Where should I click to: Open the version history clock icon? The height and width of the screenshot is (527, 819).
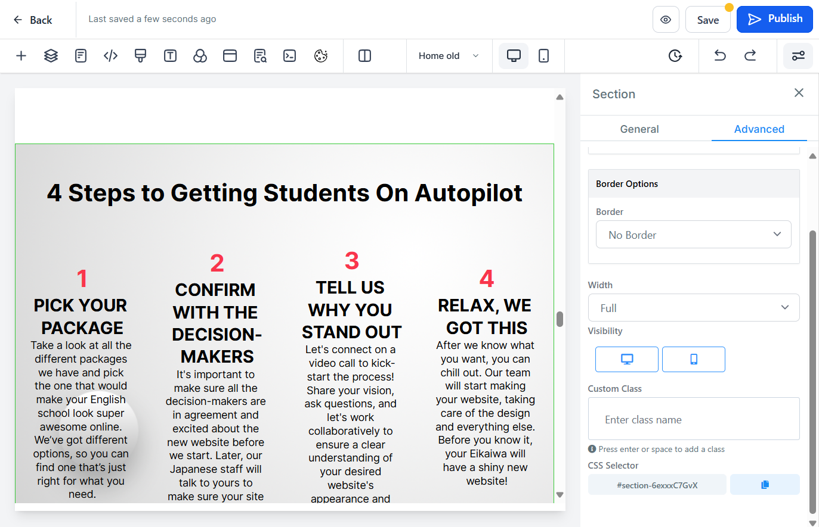coord(675,56)
